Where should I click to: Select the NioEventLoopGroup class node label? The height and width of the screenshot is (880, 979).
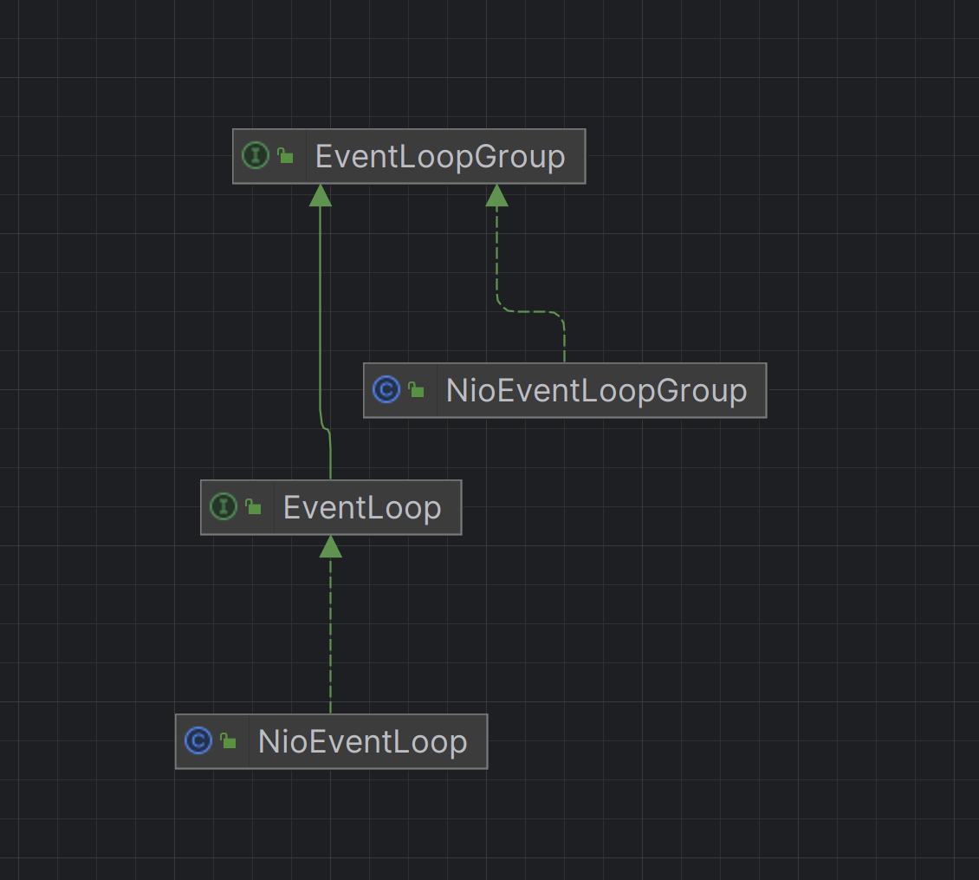pyautogui.click(x=596, y=391)
